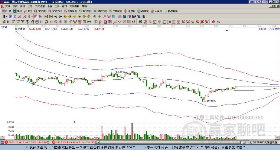Viewport: 280px width, 150px height.
Task: Click the 日K线 chart label
Action: 4,27
